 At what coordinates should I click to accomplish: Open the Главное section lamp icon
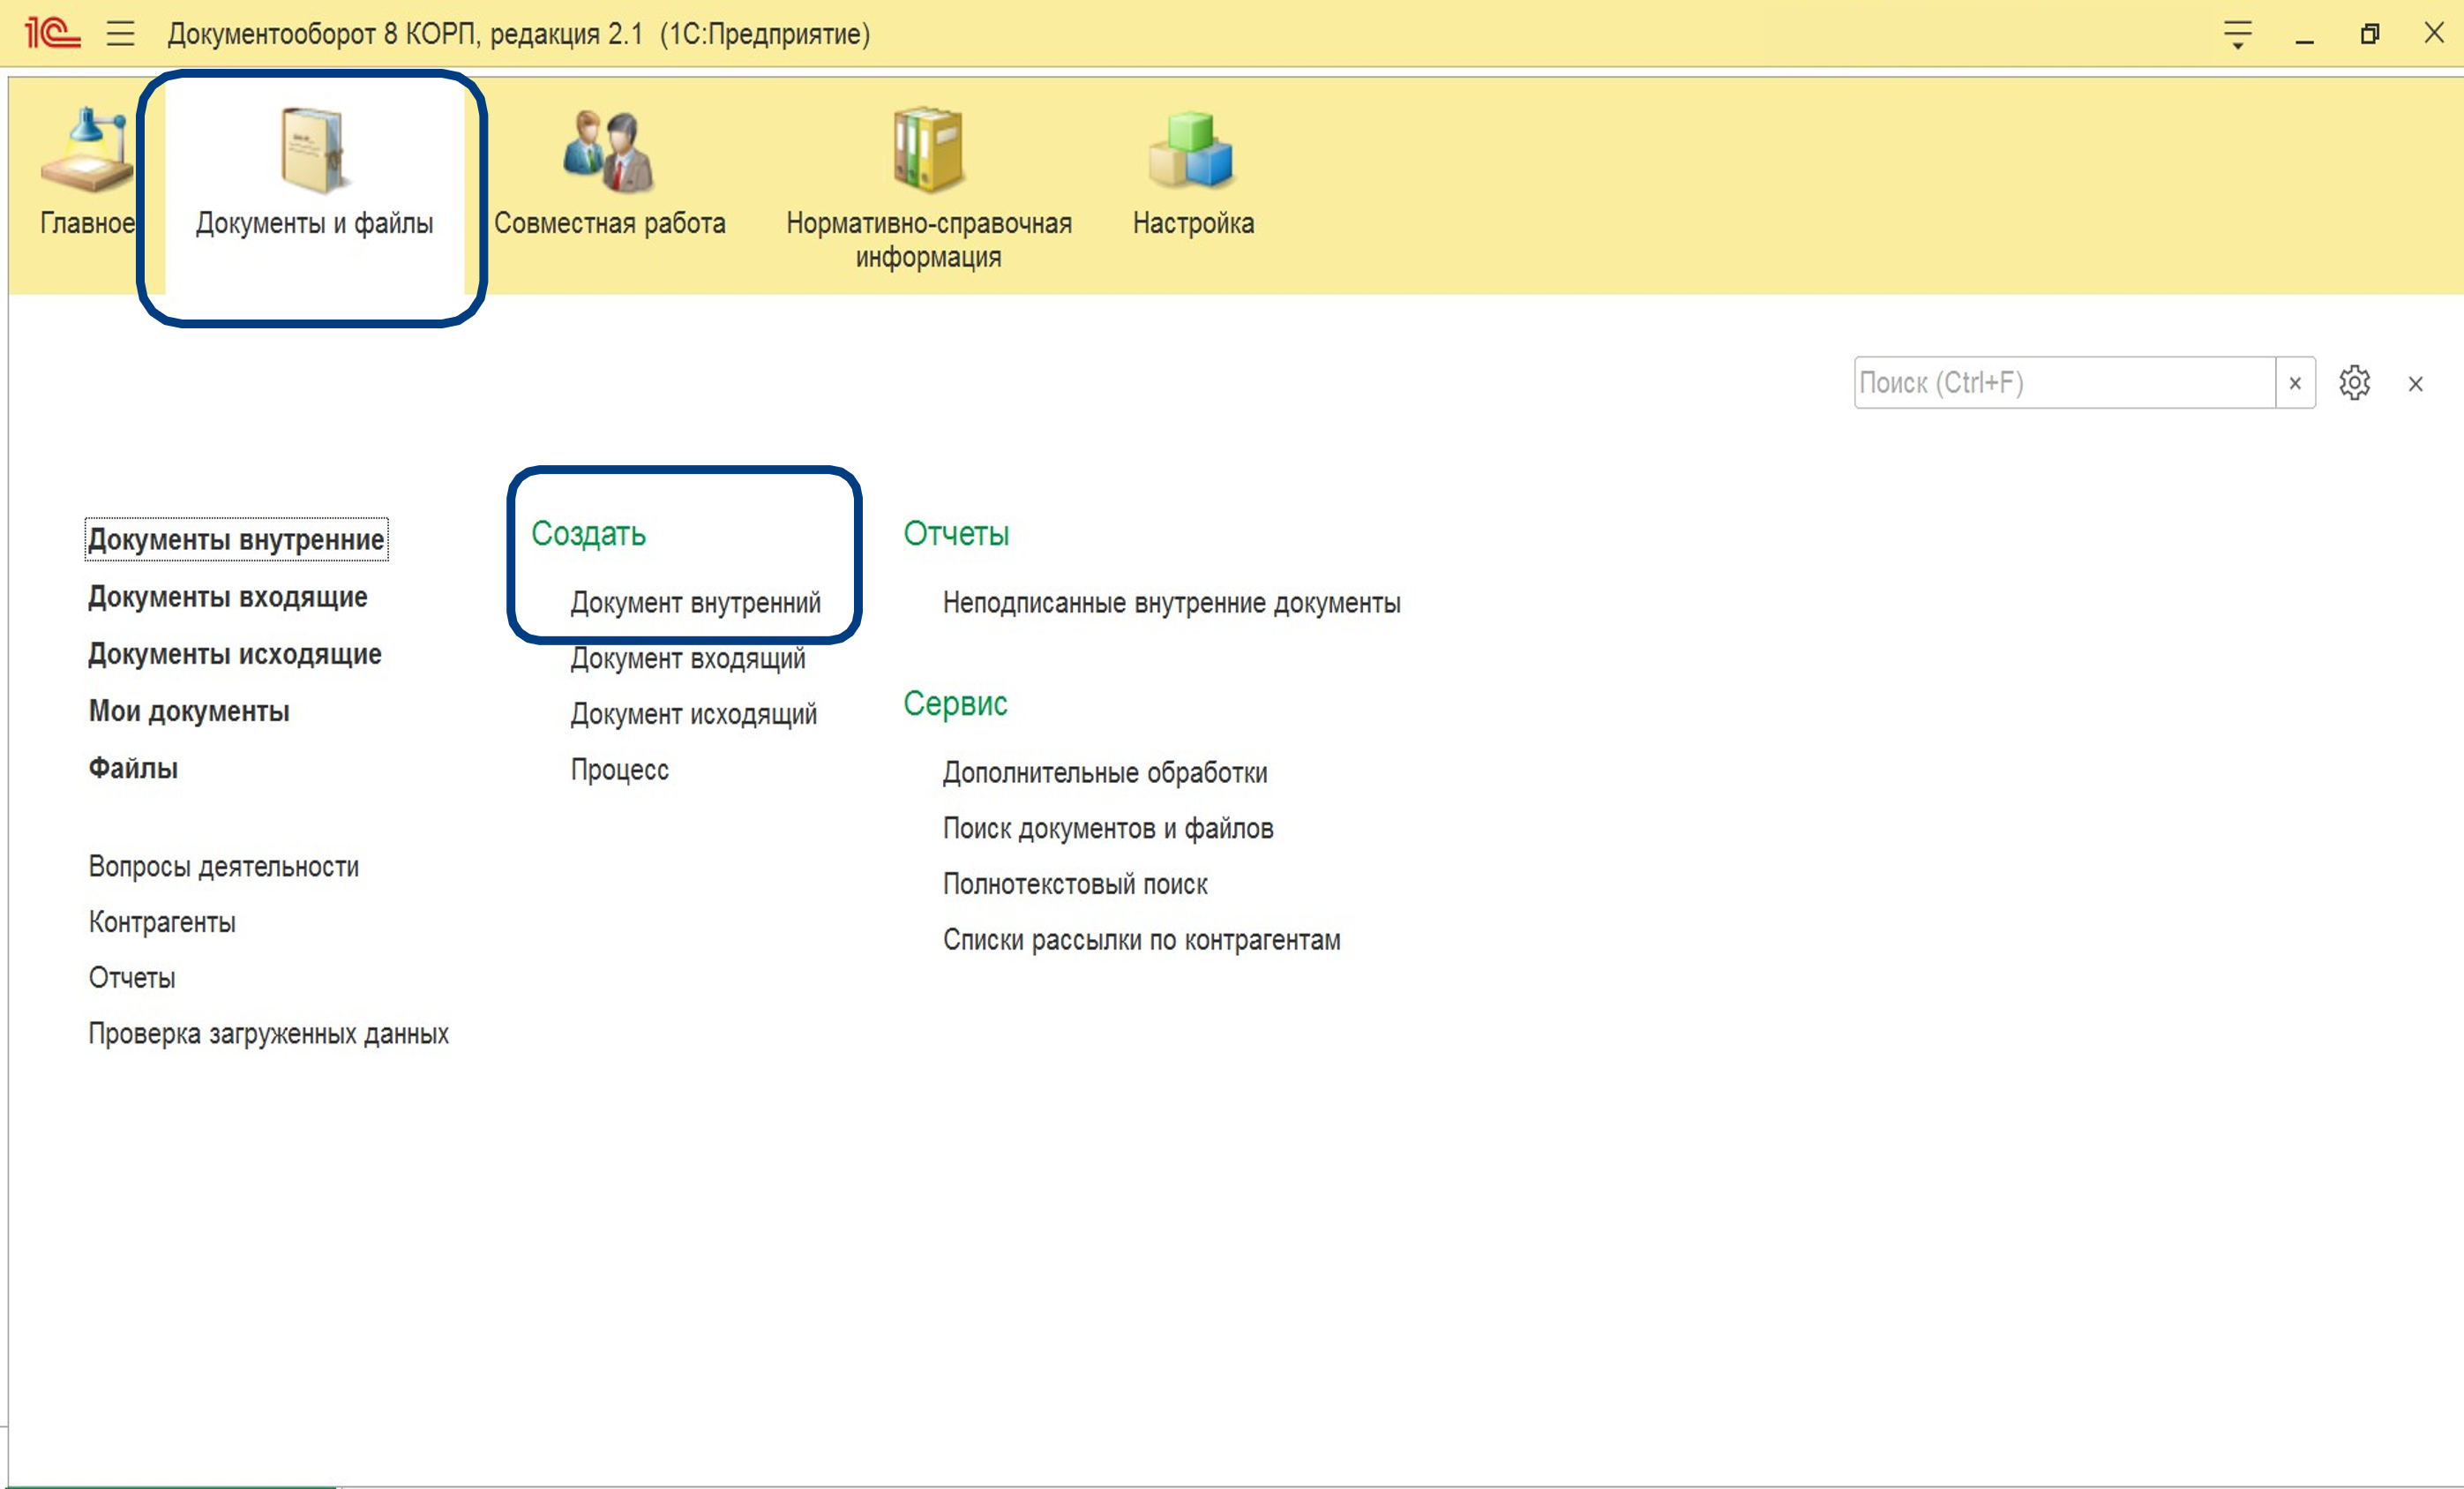pyautogui.click(x=86, y=149)
